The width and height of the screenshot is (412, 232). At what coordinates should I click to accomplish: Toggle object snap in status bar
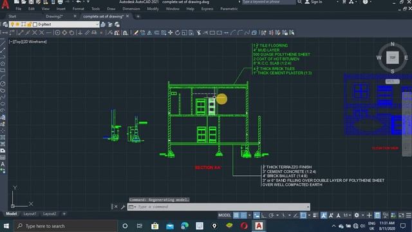303,215
